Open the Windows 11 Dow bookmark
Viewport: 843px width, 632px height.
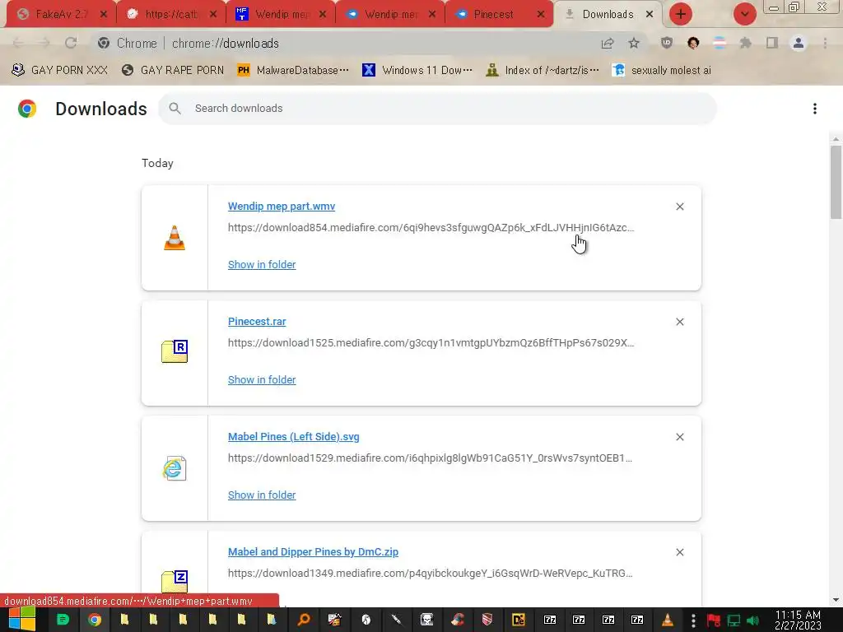pos(417,71)
